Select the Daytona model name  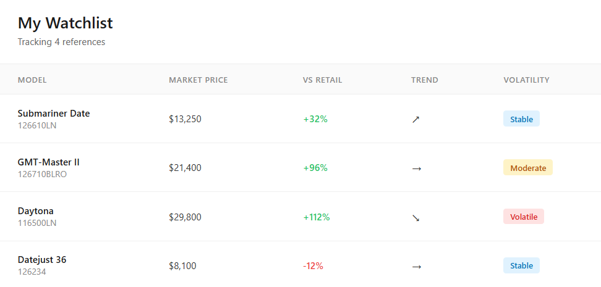click(35, 211)
